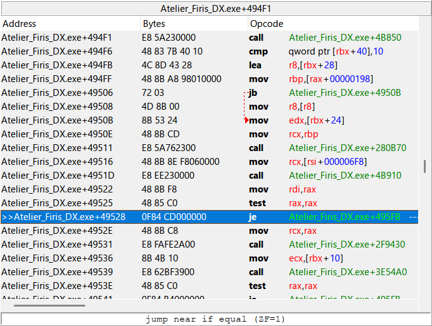Viewport: 432px width, 326px height.
Task: Click call target Atelier_Firis_DX.exe+4B910
Action: pyautogui.click(x=345, y=176)
